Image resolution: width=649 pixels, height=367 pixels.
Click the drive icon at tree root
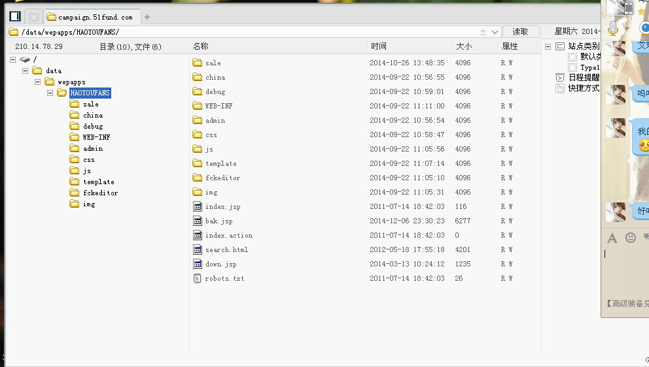click(x=25, y=59)
